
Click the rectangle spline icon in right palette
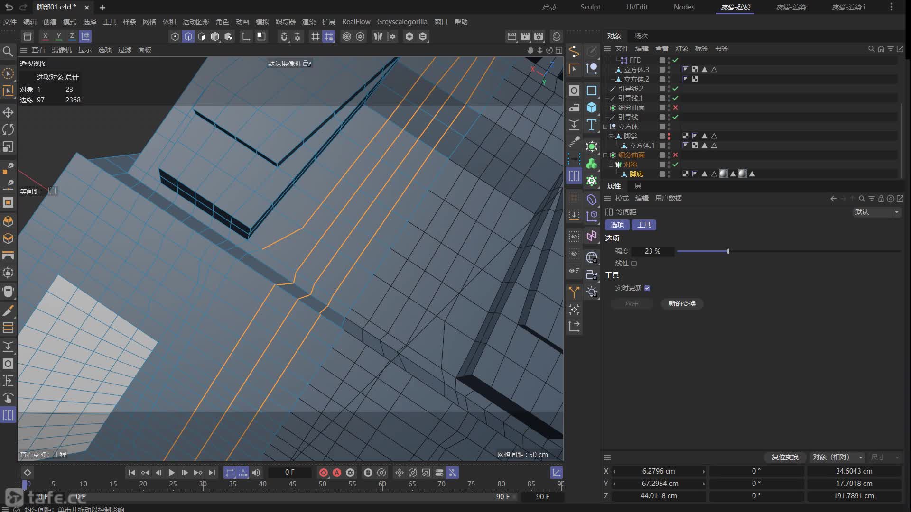click(592, 91)
